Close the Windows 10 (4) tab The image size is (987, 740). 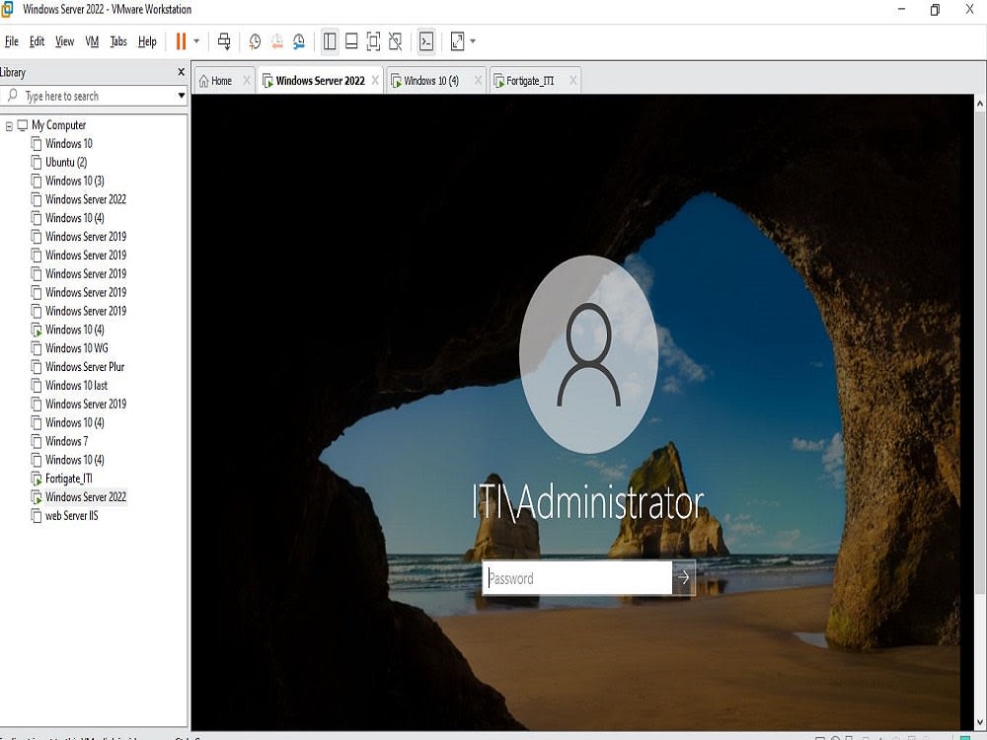coord(476,80)
